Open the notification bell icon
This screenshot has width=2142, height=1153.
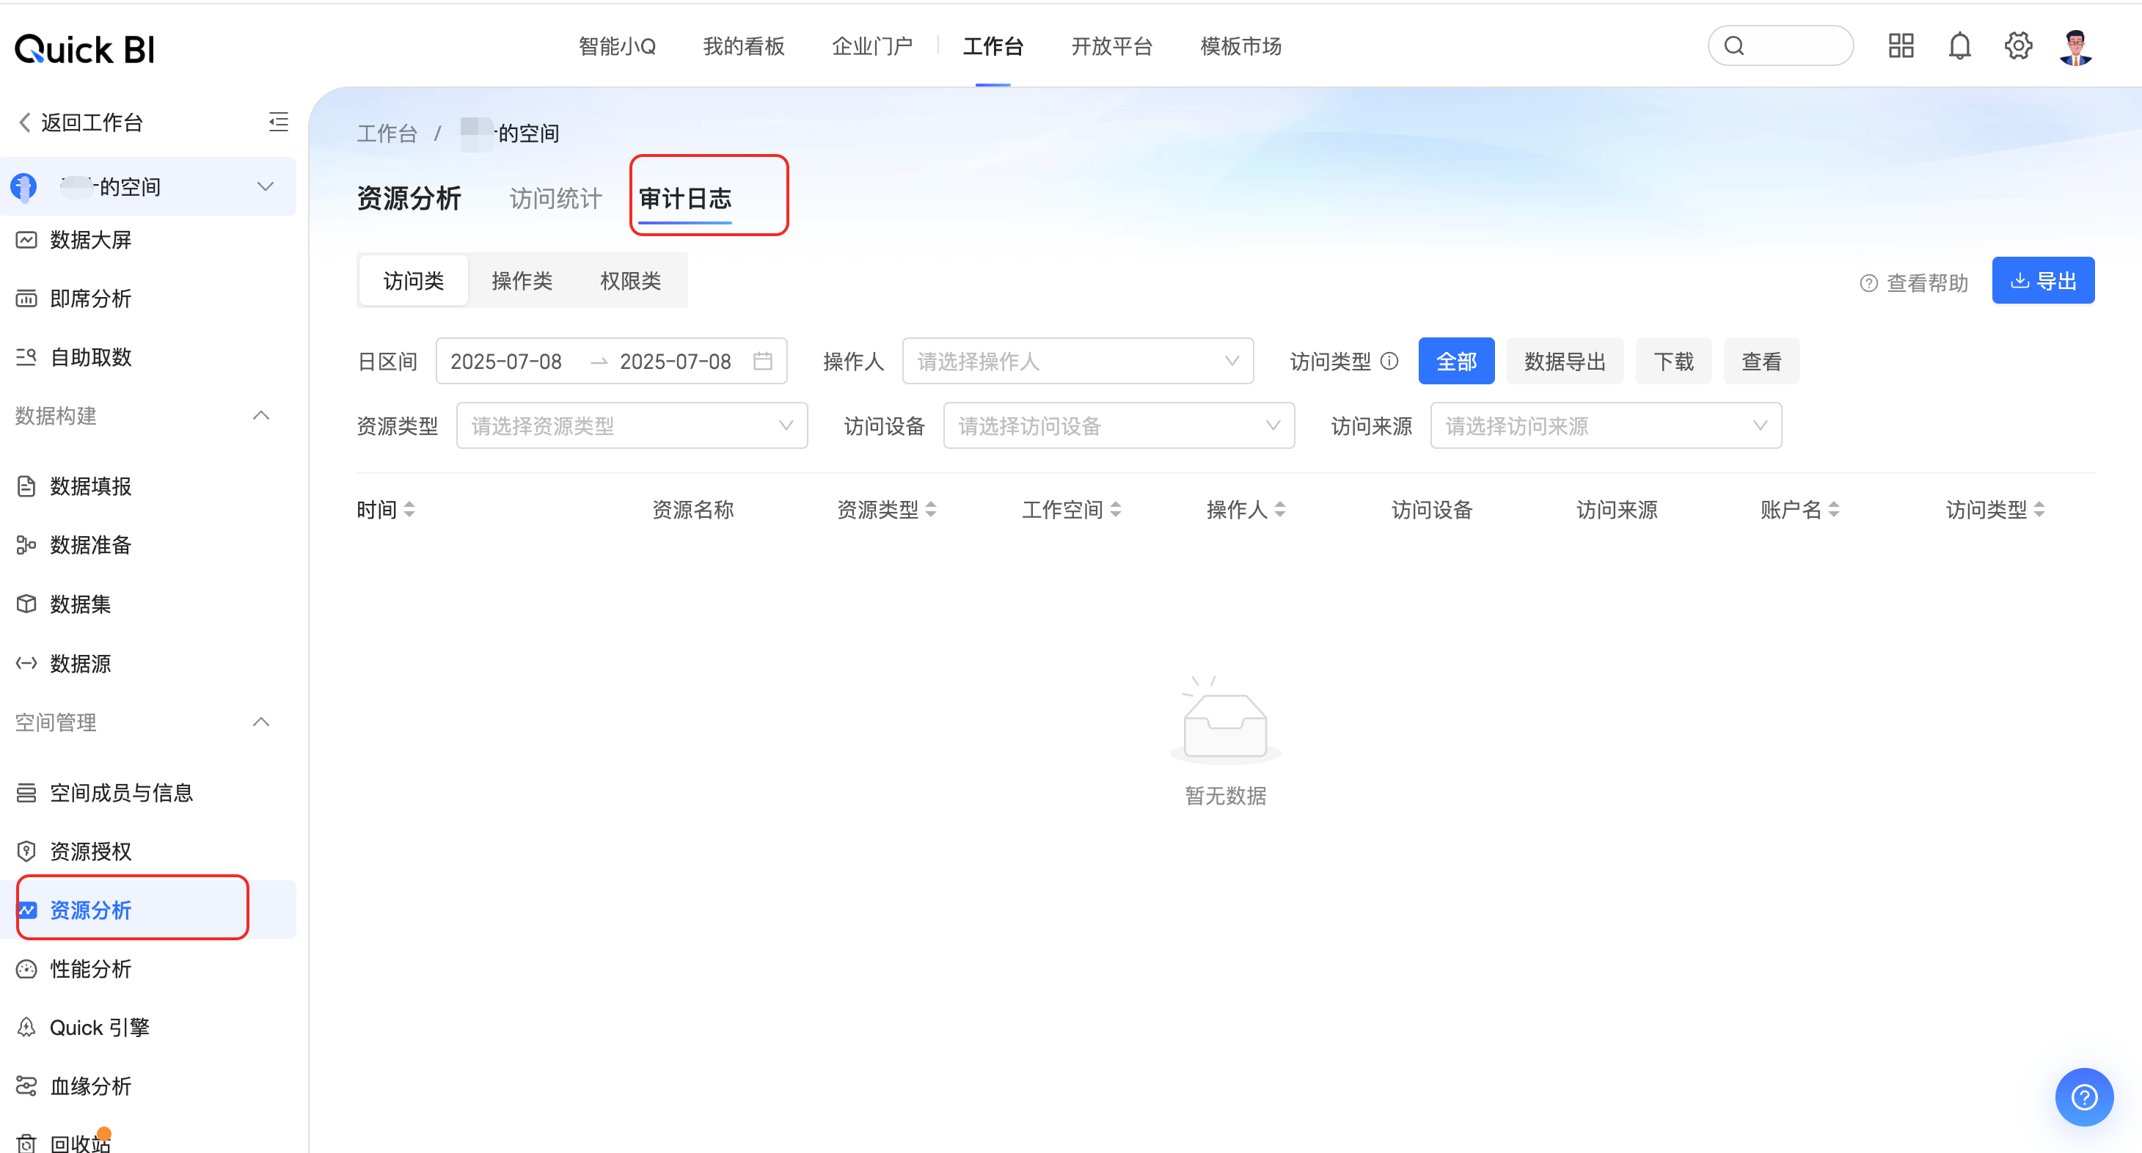[x=1959, y=45]
